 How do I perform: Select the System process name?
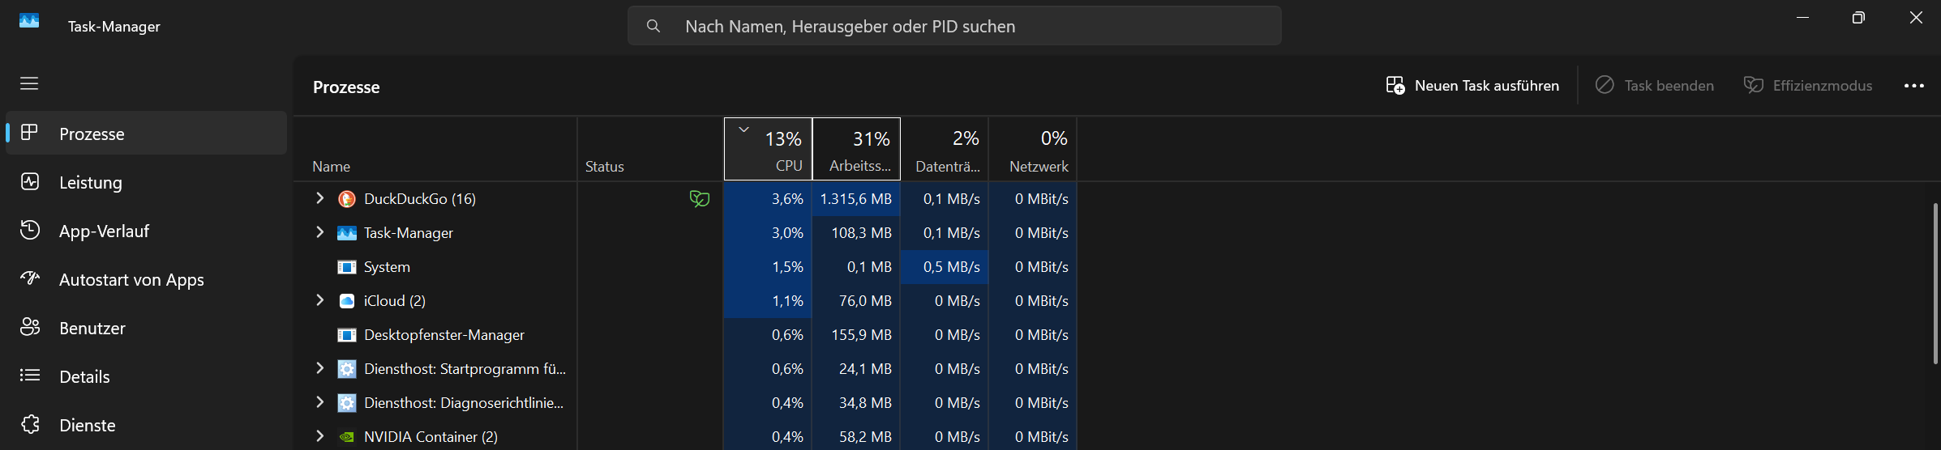coord(387,267)
